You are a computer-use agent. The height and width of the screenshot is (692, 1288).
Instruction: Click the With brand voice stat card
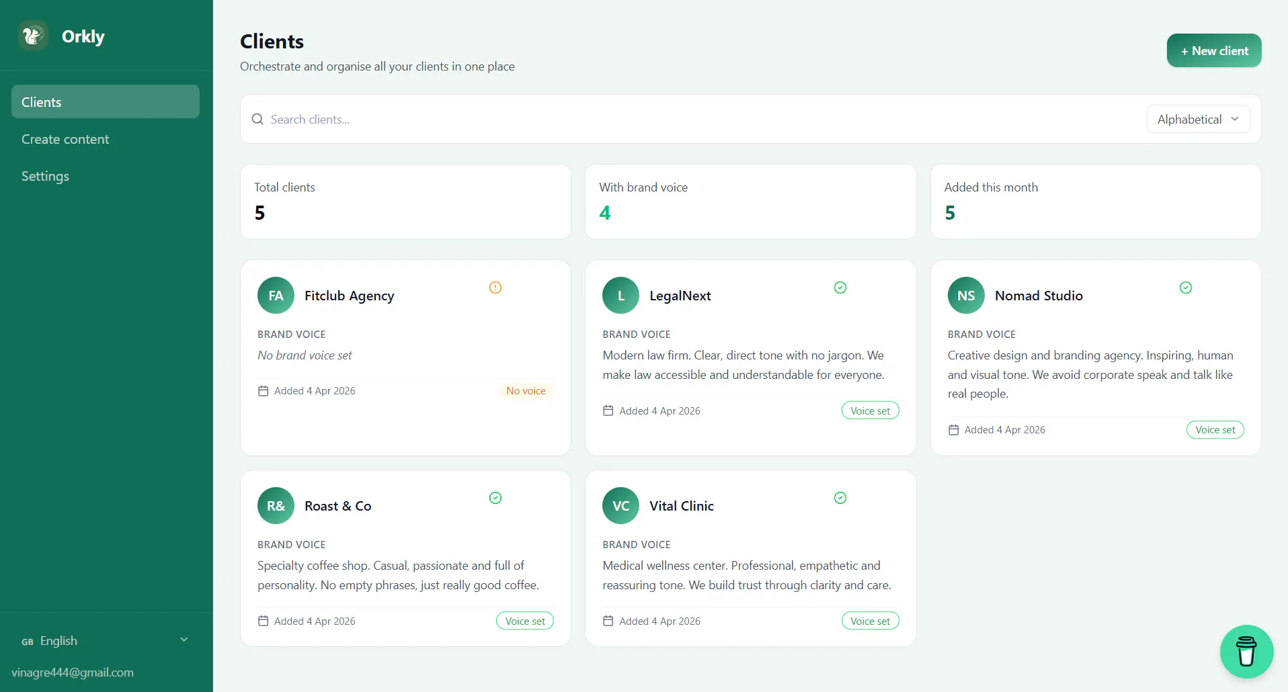pos(751,202)
